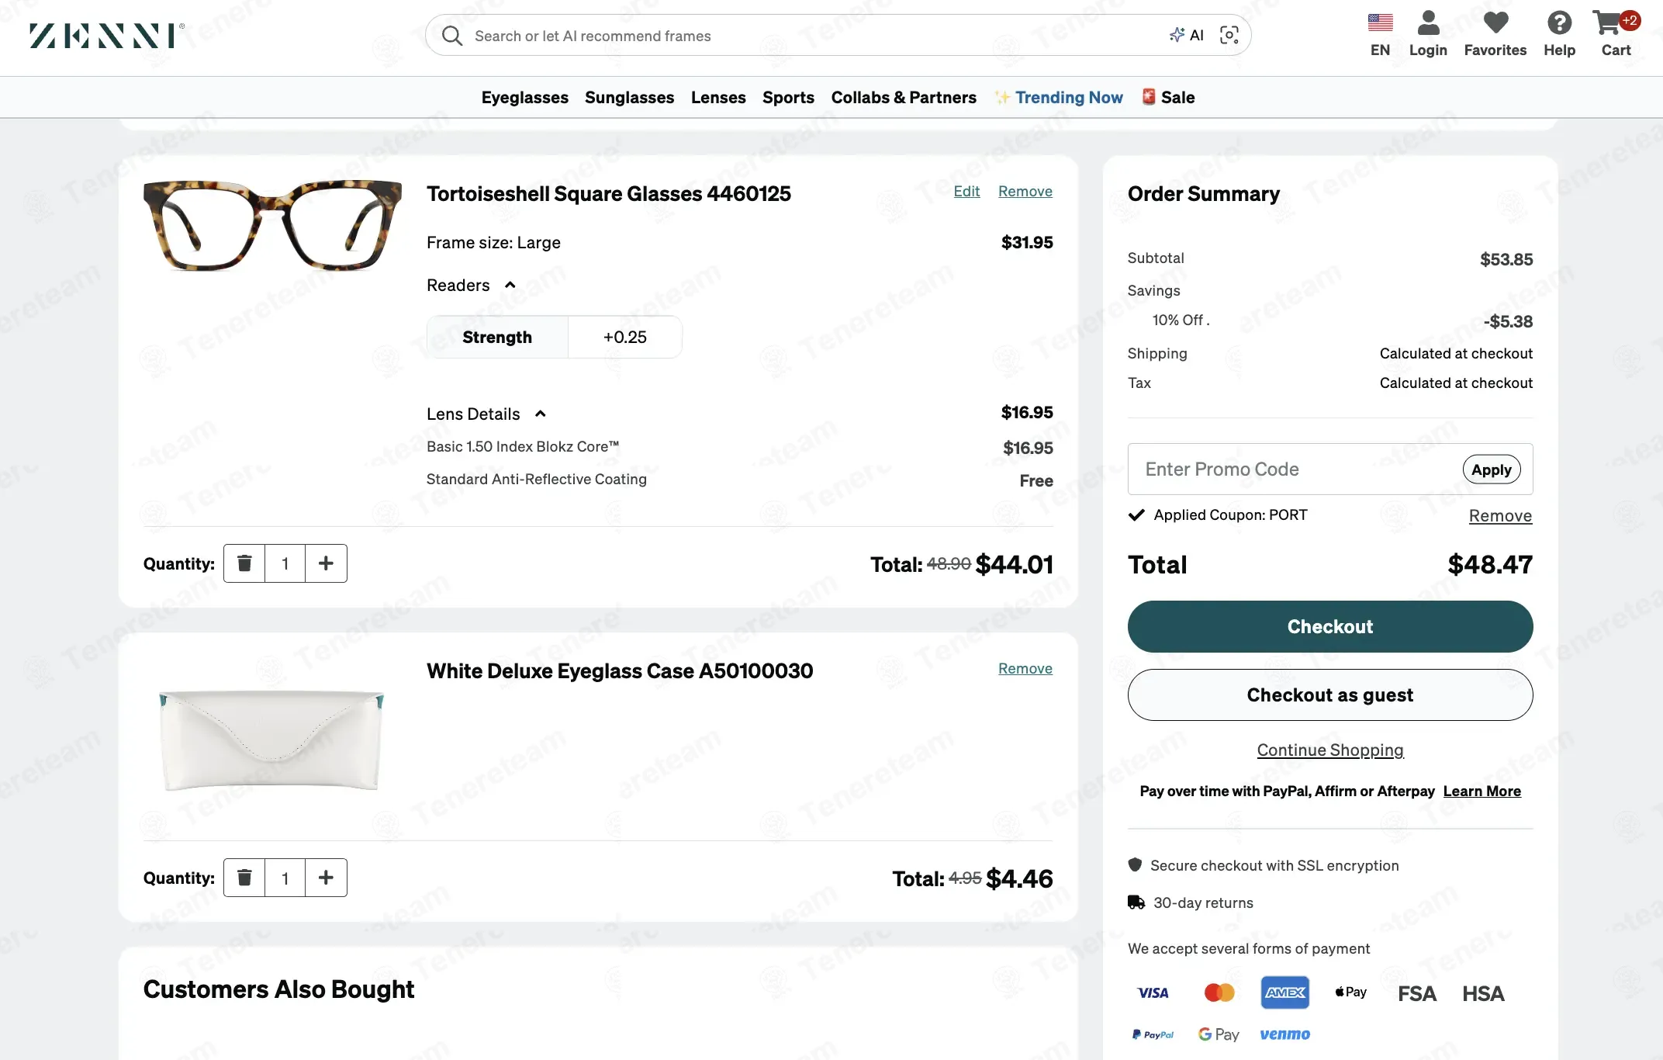Viewport: 1663px width, 1060px height.
Task: Collapse the Readers section
Action: click(x=510, y=285)
